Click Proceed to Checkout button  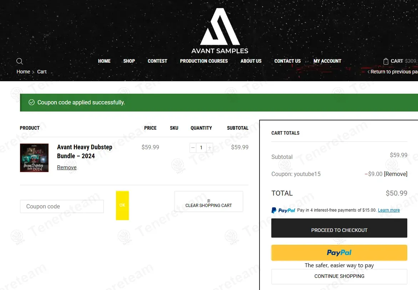[x=339, y=228]
